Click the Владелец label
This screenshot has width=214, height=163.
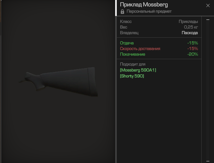click(129, 33)
